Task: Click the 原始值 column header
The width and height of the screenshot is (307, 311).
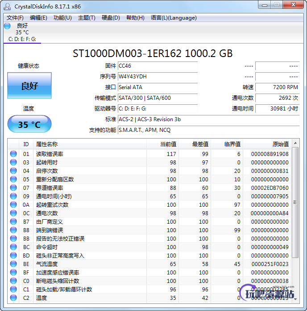Action: tap(267, 144)
